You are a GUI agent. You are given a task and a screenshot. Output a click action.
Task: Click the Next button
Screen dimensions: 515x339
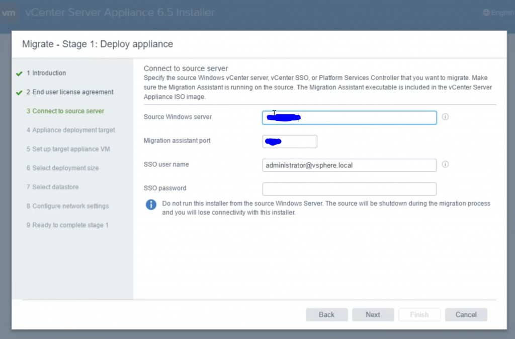coord(373,315)
